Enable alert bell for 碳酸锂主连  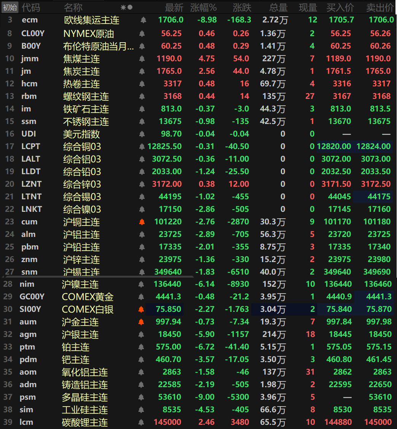(x=141, y=422)
